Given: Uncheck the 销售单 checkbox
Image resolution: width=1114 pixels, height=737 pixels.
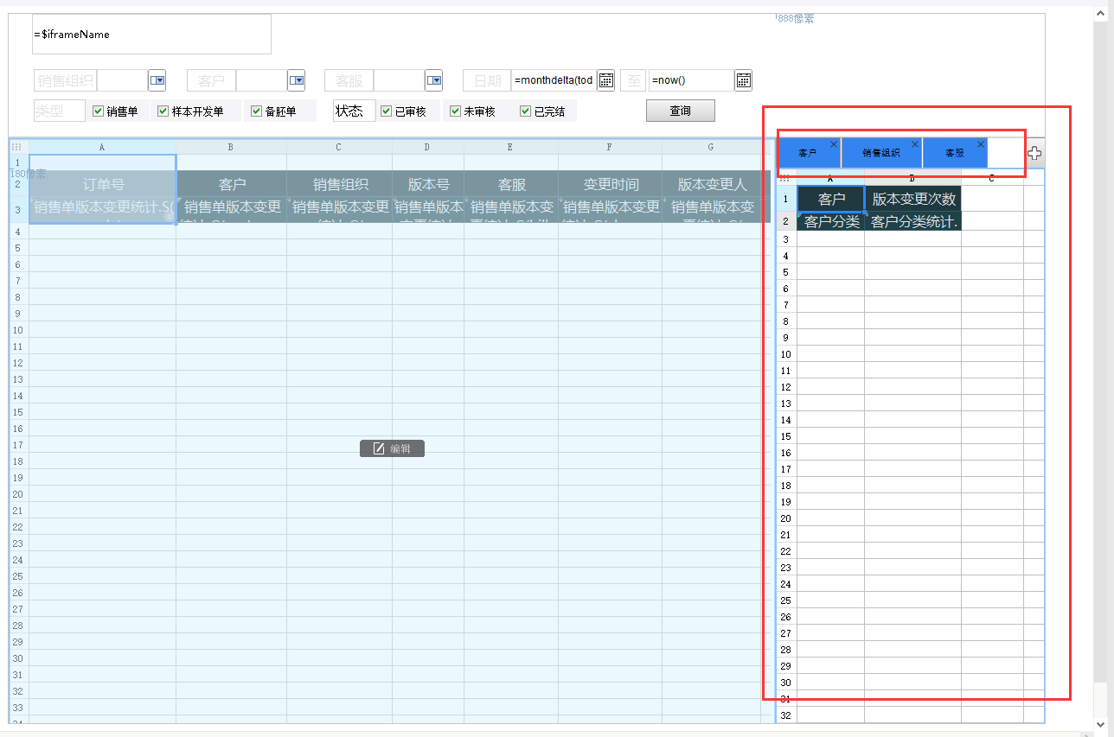Looking at the screenshot, I should coord(98,111).
